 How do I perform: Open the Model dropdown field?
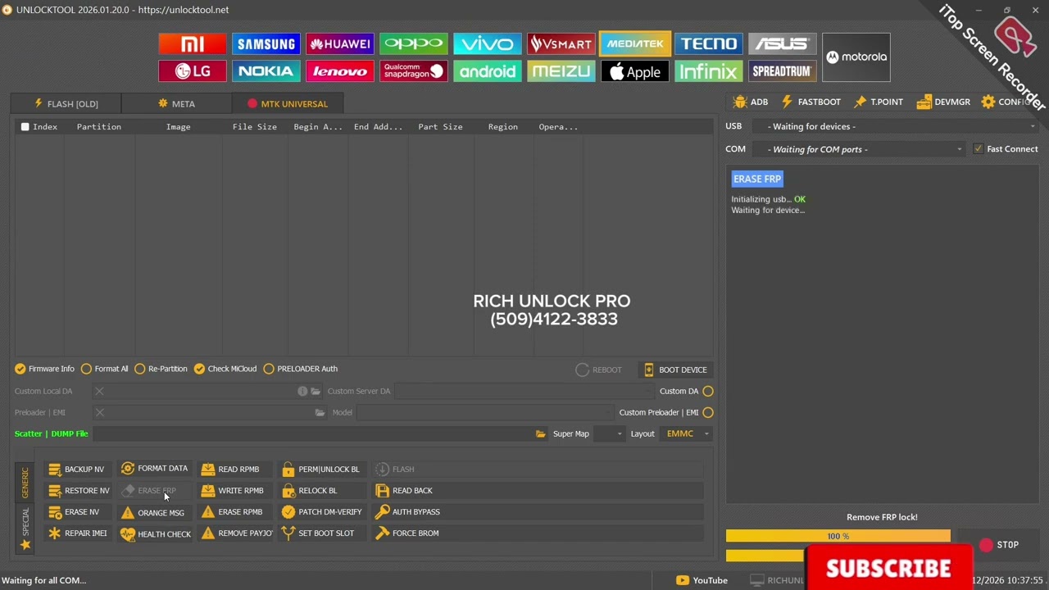[x=485, y=412]
